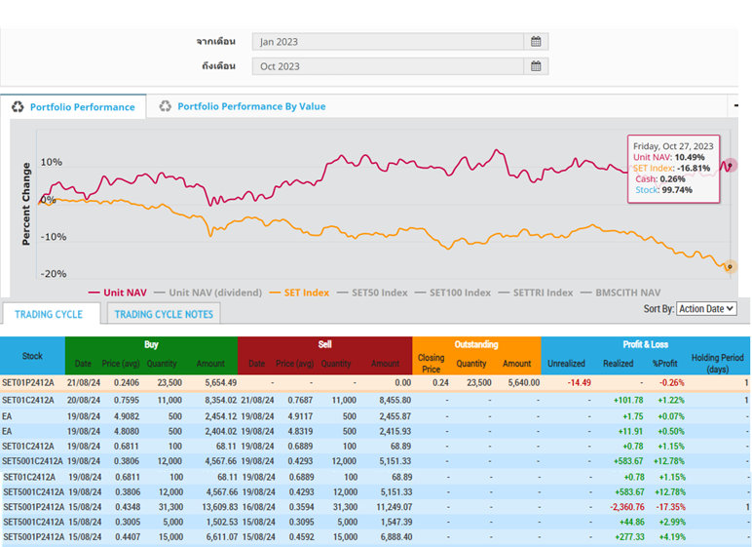Click the Sell column group header
Screen dimensions: 752x547
tap(324, 344)
